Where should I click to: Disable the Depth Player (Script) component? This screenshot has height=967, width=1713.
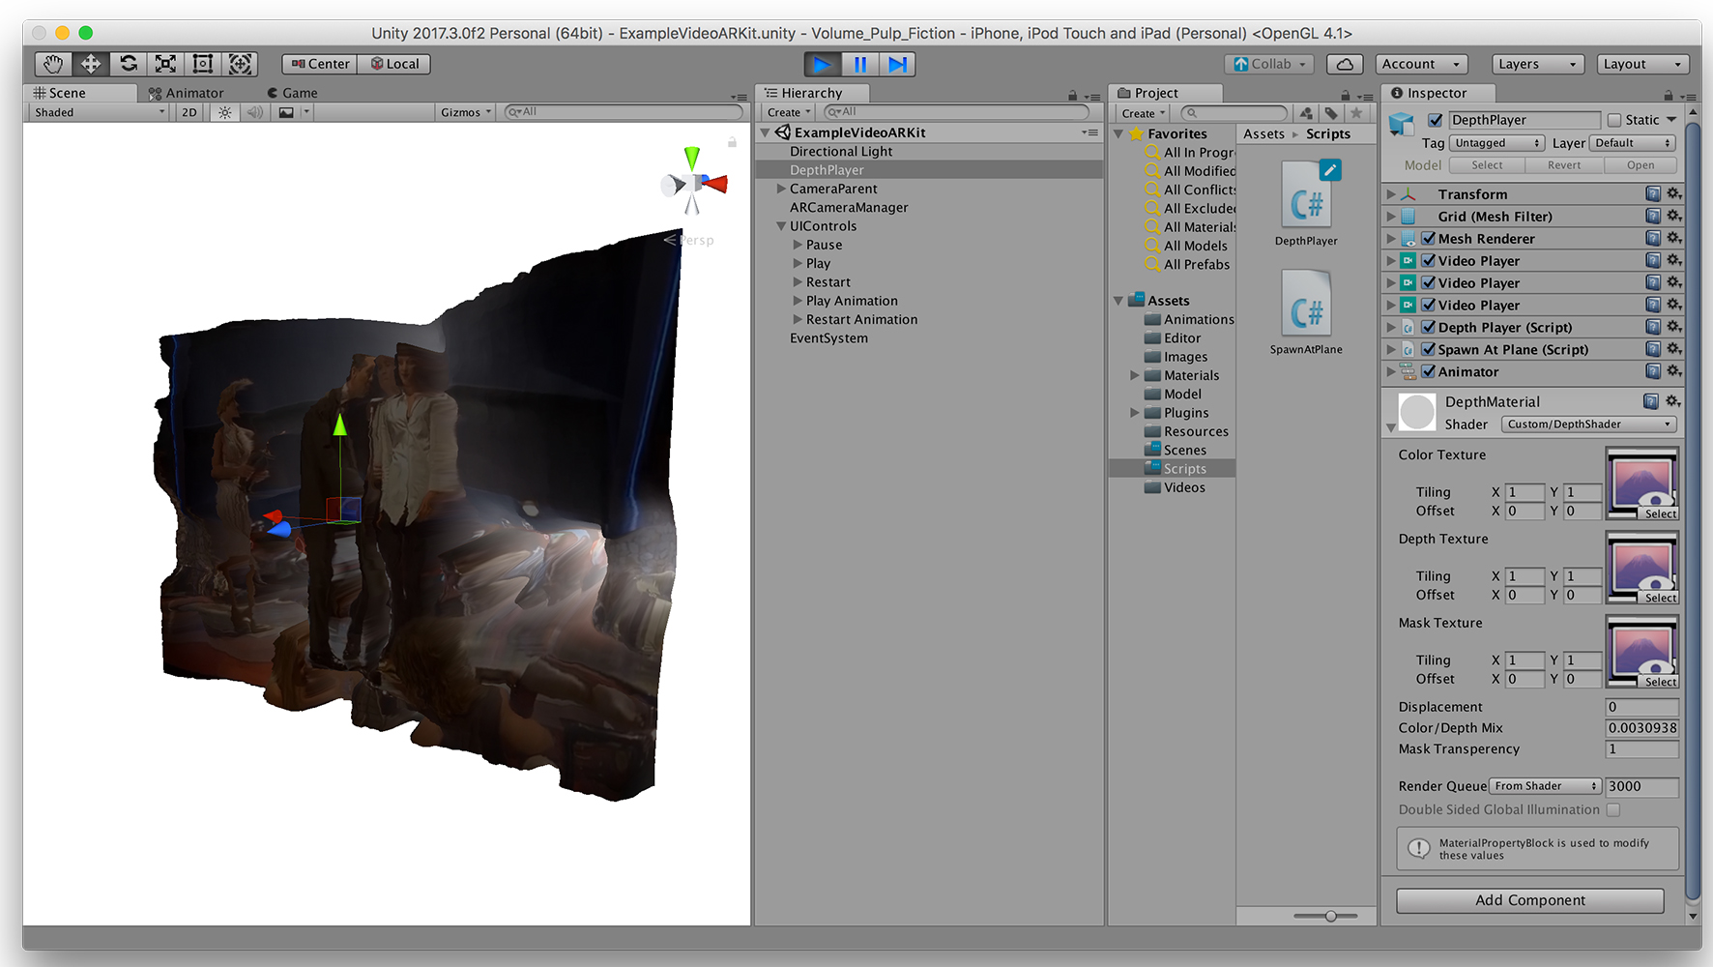point(1428,327)
